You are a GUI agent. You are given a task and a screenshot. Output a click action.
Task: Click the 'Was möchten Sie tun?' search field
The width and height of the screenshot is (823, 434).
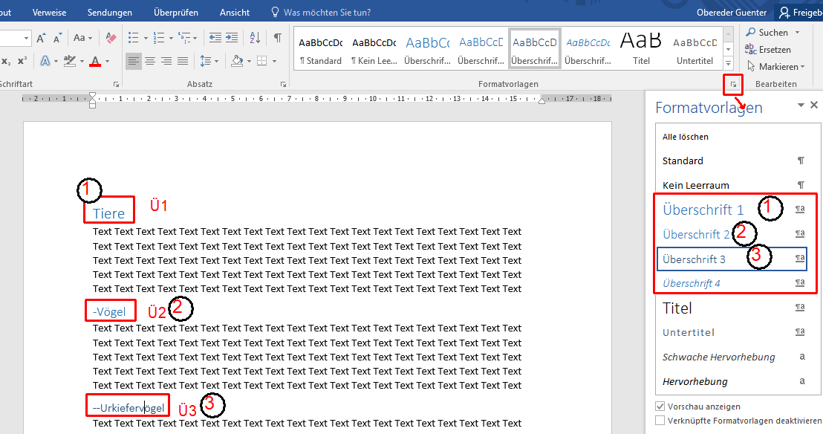[x=327, y=12]
